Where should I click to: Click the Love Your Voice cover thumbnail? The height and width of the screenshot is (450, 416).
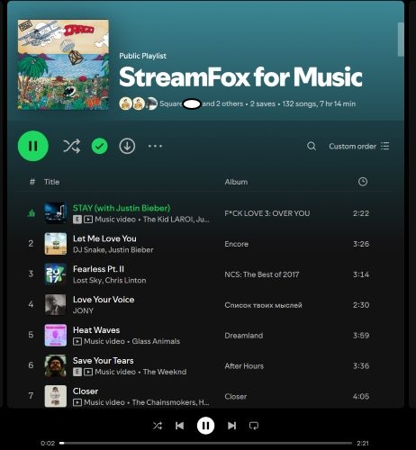click(56, 305)
